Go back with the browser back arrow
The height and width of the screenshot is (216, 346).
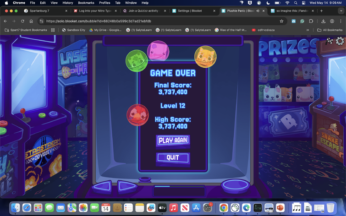[x=5, y=21]
